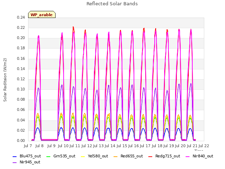Click the 0.00 y-axis tick label
This screenshot has height=169, width=225.
[x=21, y=140]
